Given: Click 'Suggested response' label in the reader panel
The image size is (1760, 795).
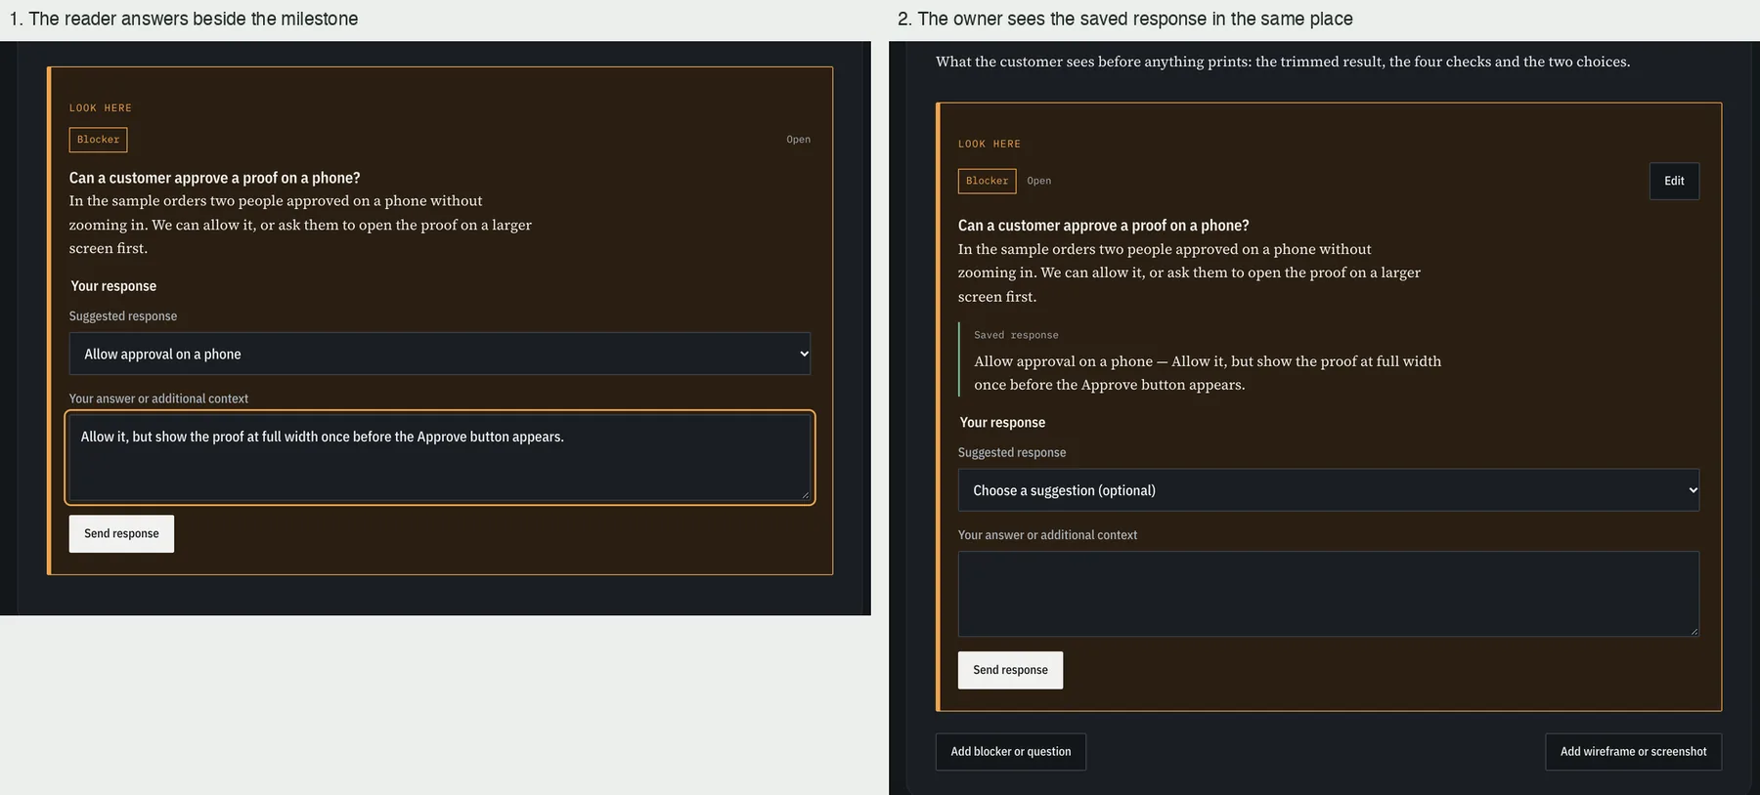Looking at the screenshot, I should pyautogui.click(x=123, y=316).
